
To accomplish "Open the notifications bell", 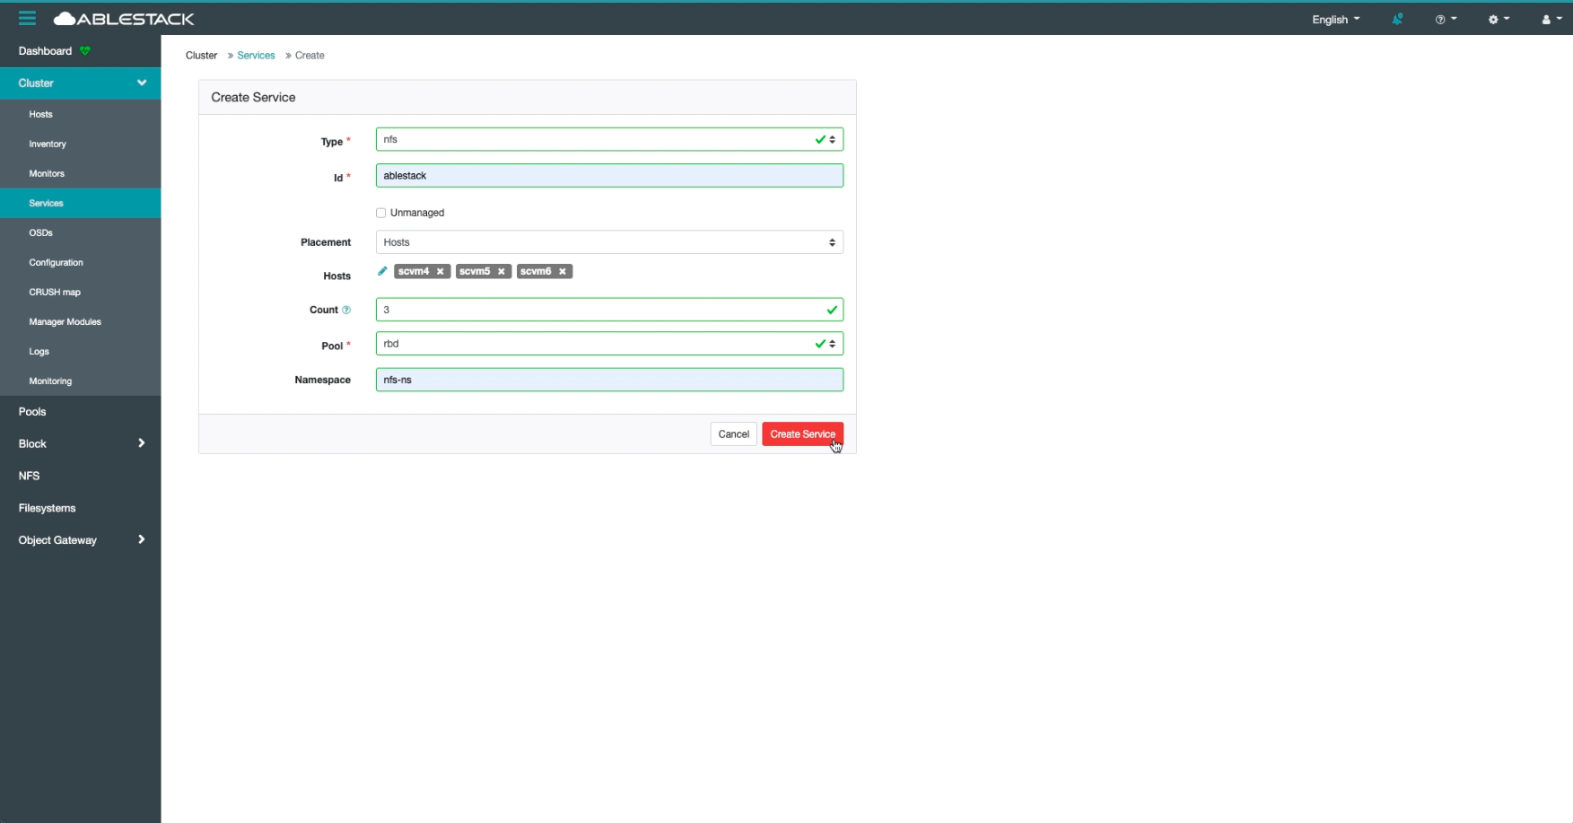I will [x=1397, y=19].
